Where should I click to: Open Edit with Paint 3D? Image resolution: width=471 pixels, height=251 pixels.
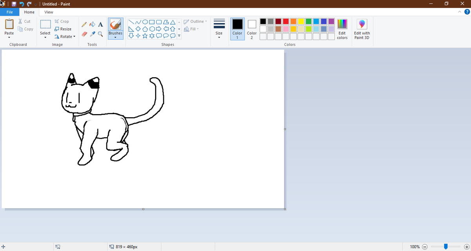pos(362,29)
